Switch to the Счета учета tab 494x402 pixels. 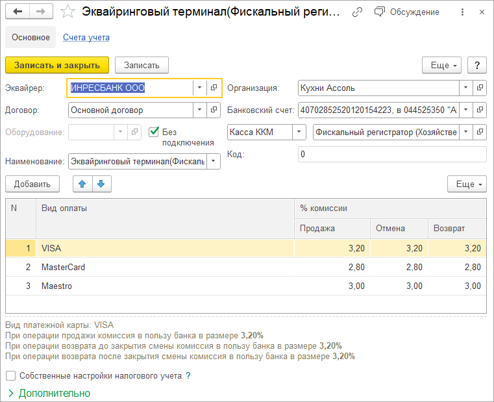[86, 38]
